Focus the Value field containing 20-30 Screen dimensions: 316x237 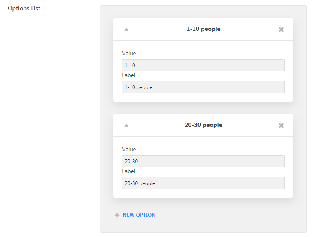click(x=203, y=161)
